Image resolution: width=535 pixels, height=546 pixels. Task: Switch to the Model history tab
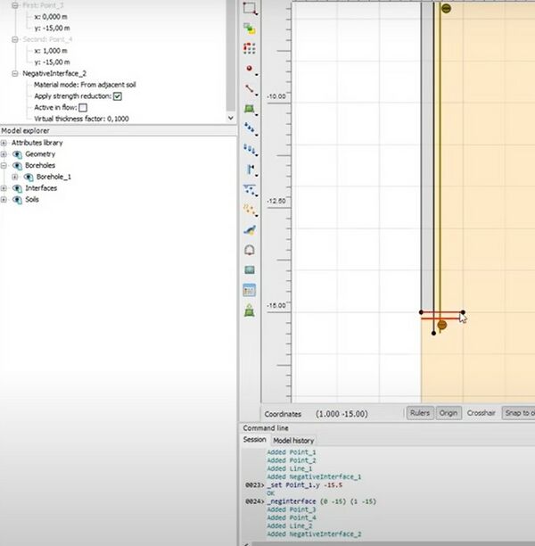coord(292,440)
